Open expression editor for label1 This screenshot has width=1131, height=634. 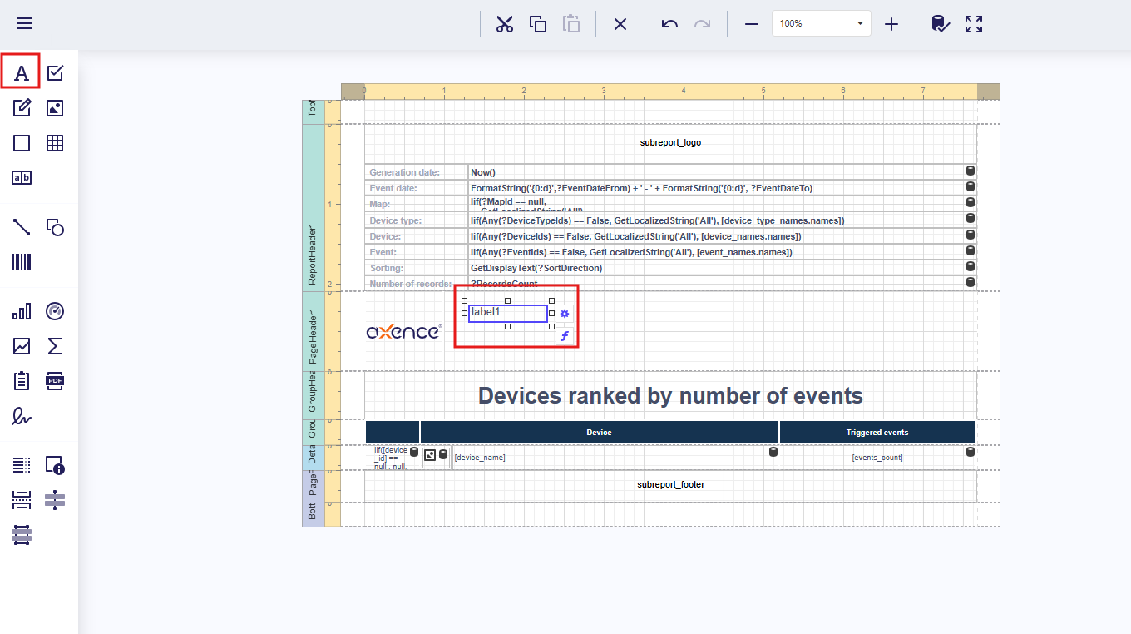[565, 336]
